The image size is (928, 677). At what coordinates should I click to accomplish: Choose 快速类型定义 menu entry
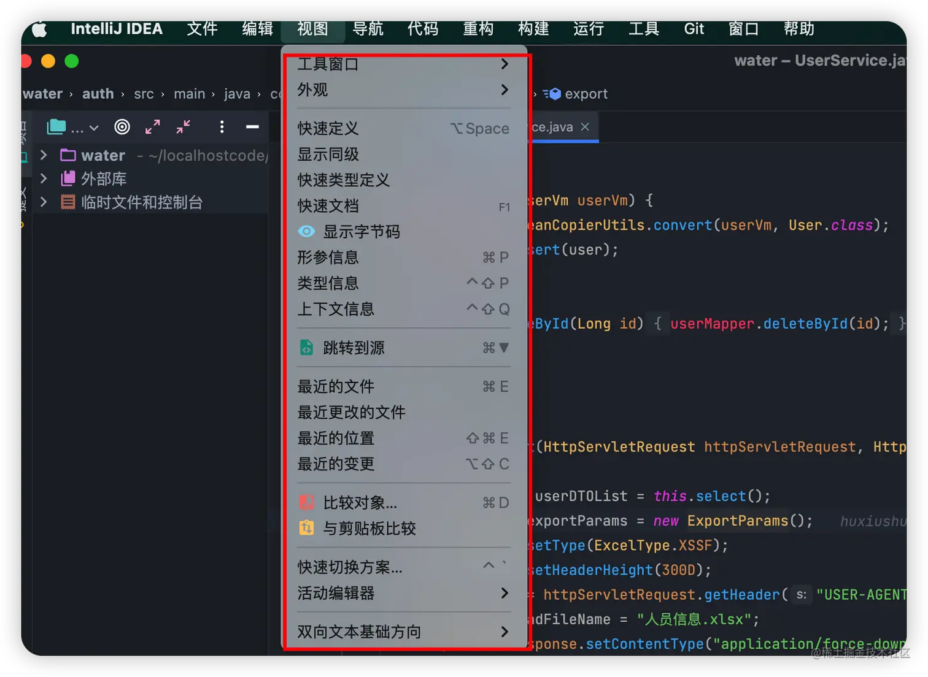tap(404, 180)
